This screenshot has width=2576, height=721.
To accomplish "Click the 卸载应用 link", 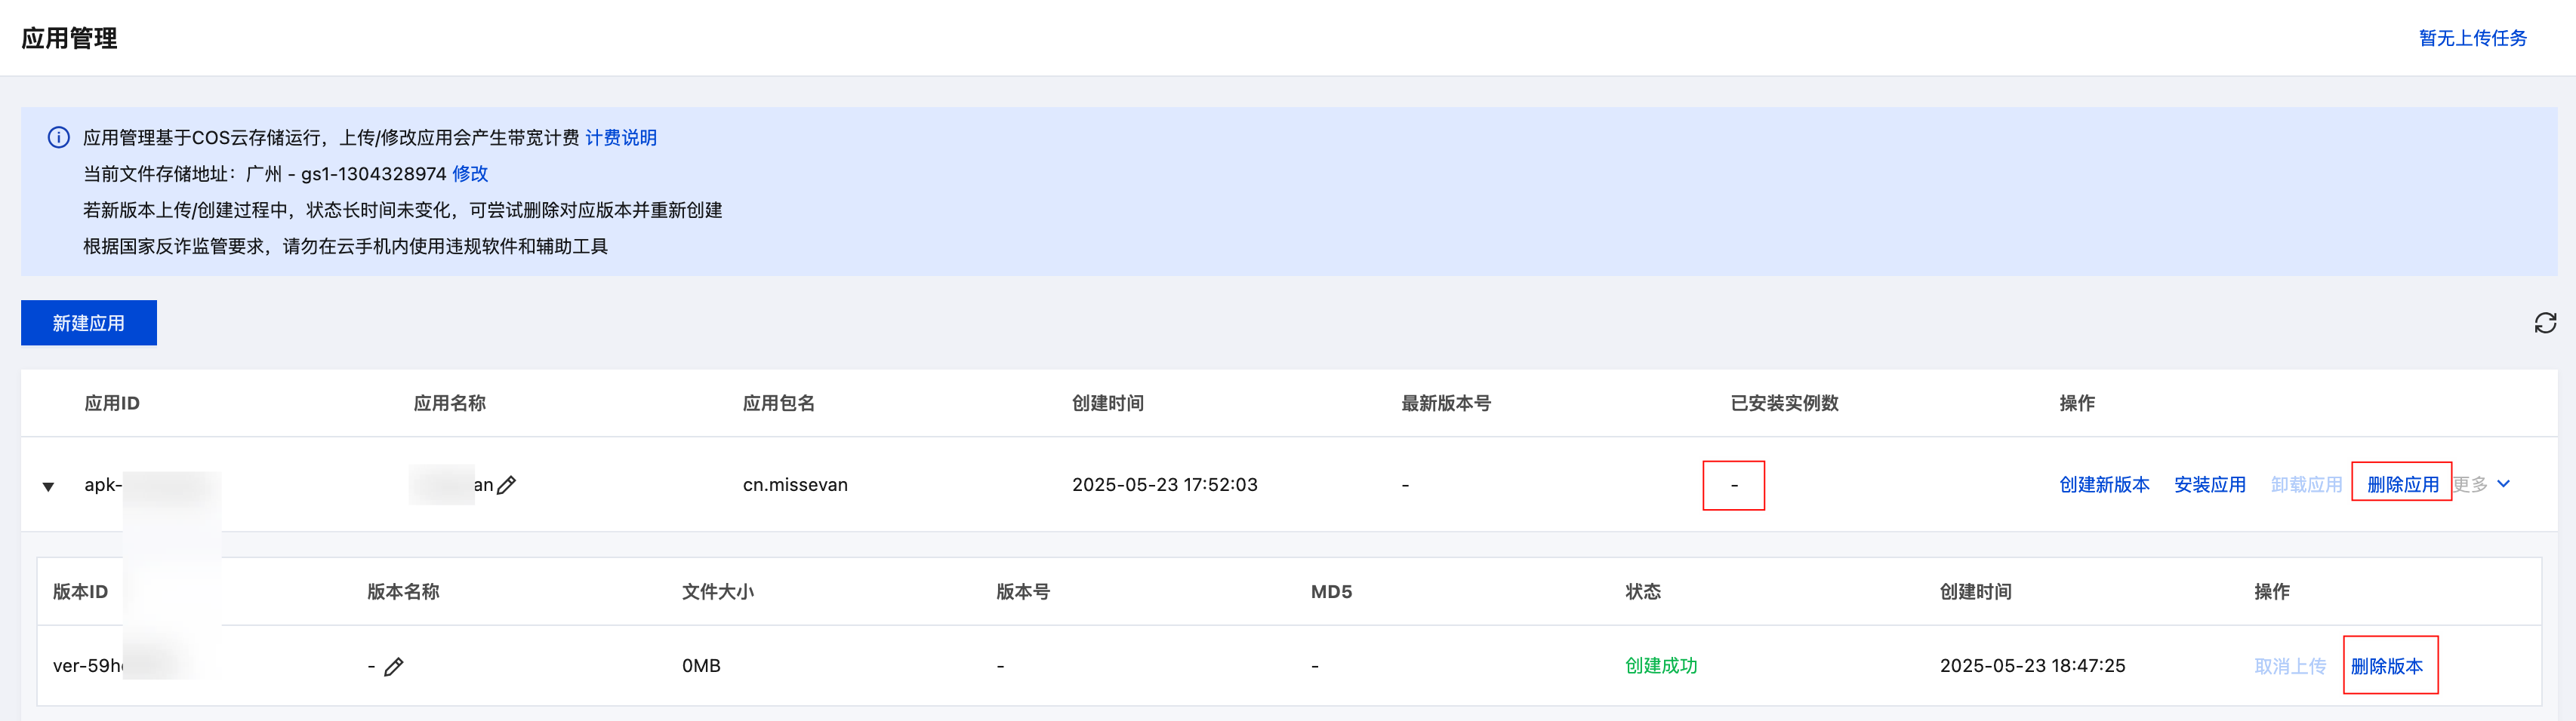I will click(2305, 484).
